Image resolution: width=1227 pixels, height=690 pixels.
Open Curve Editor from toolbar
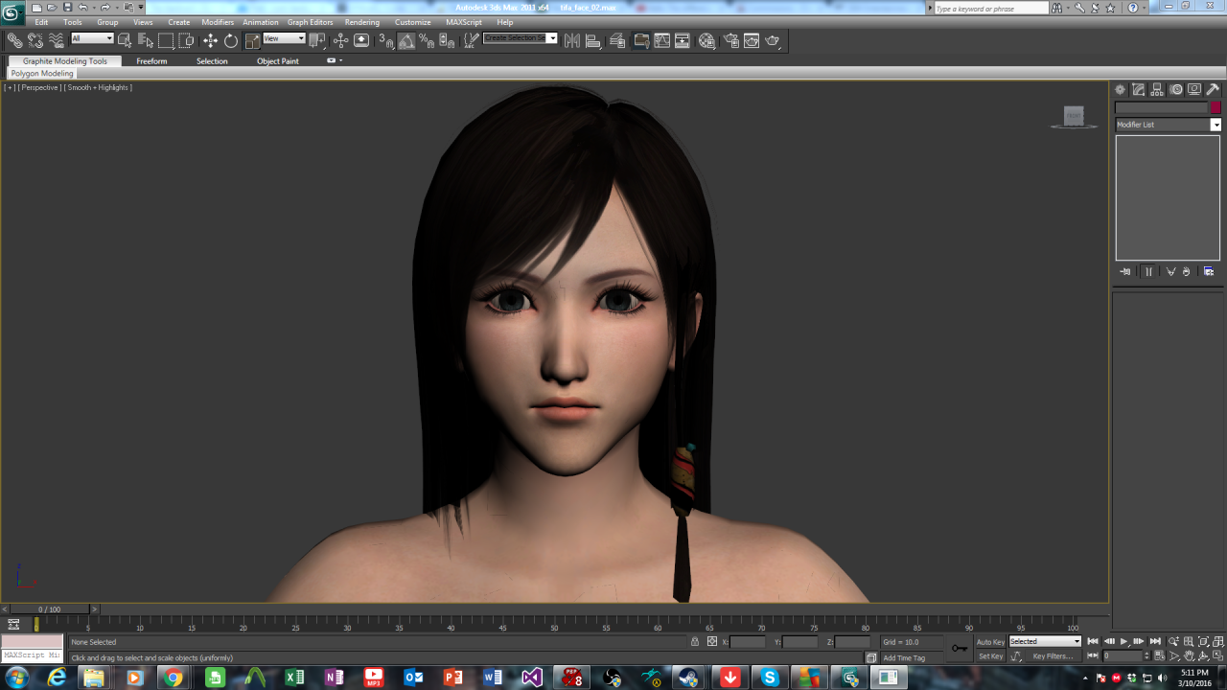tap(661, 40)
